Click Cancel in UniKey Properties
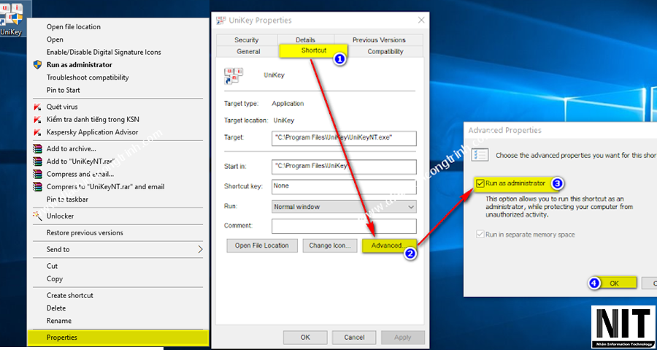The width and height of the screenshot is (657, 350). [x=354, y=338]
